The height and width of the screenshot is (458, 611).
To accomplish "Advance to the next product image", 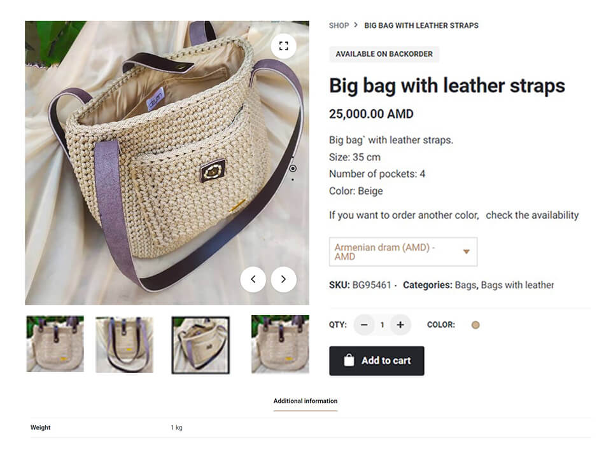I will click(x=284, y=279).
